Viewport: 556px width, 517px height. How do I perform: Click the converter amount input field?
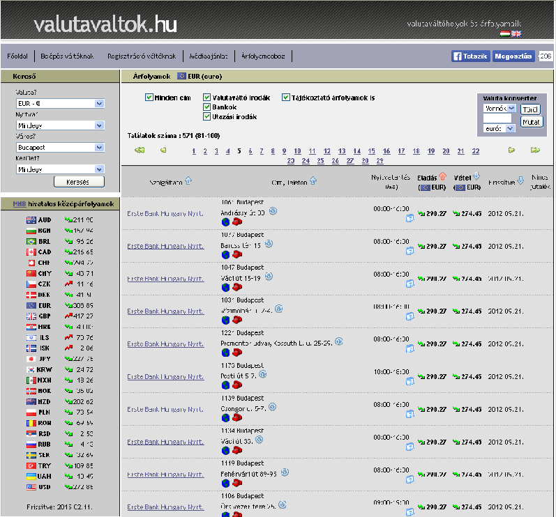click(497, 118)
